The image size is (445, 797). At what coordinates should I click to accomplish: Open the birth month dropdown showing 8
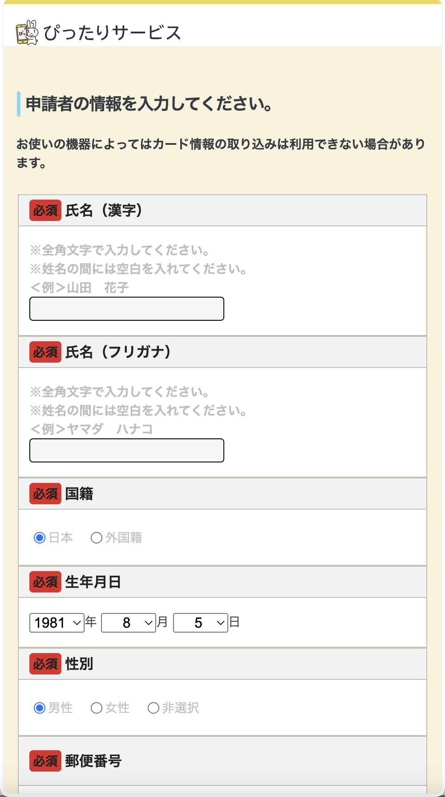pyautogui.click(x=128, y=623)
